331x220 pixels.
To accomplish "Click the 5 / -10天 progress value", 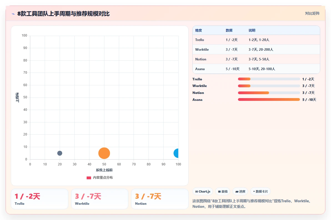I will [309, 100].
